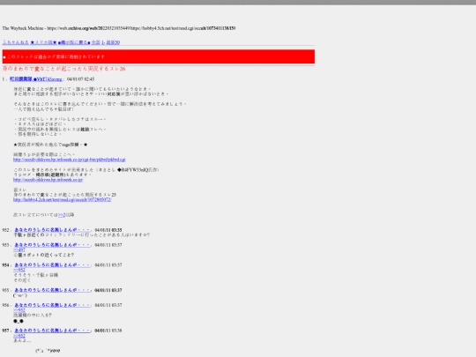Open the occult-jikkyou.hp.infoseek.co.jp summary site link
Screen dimensions: 476x357
48,180
